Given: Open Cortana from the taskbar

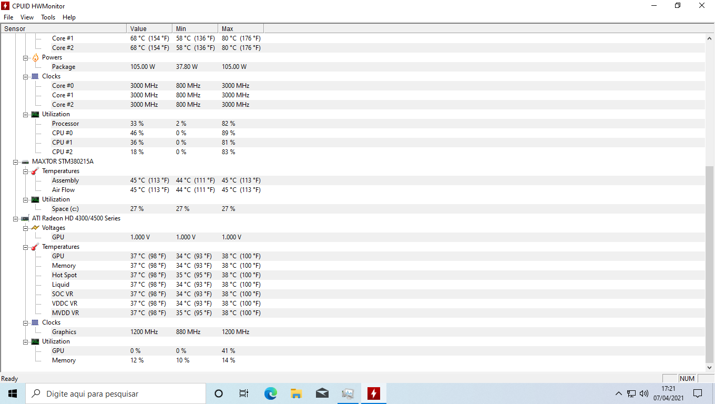Looking at the screenshot, I should (x=219, y=393).
